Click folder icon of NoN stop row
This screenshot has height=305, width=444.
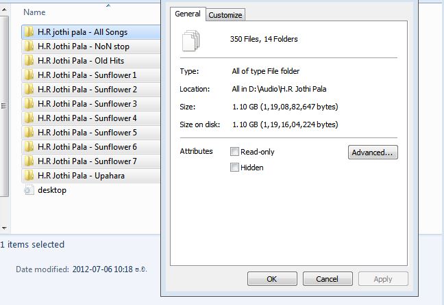pos(29,47)
